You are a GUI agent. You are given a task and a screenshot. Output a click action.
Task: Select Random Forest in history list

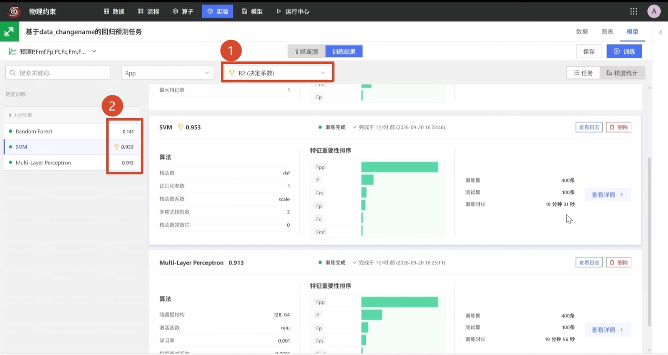coord(71,131)
